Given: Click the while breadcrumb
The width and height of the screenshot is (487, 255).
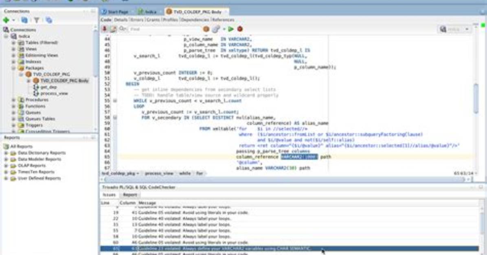Looking at the screenshot, I should tap(185, 173).
